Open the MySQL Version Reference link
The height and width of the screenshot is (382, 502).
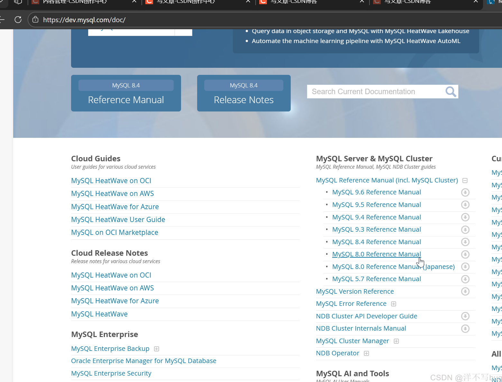tap(355, 291)
